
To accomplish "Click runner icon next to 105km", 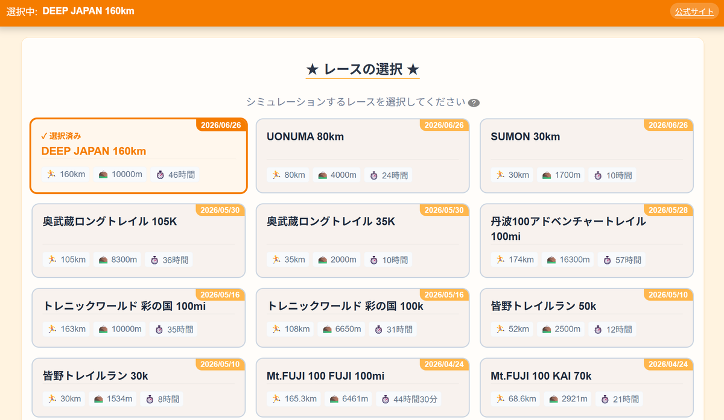I will [52, 260].
